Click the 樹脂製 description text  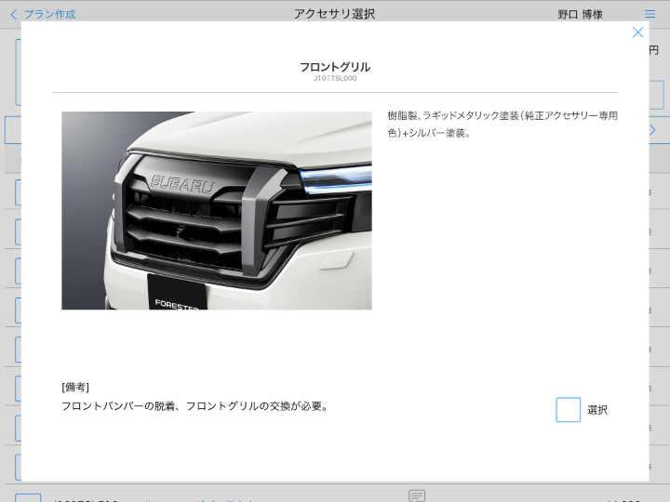pos(502,125)
